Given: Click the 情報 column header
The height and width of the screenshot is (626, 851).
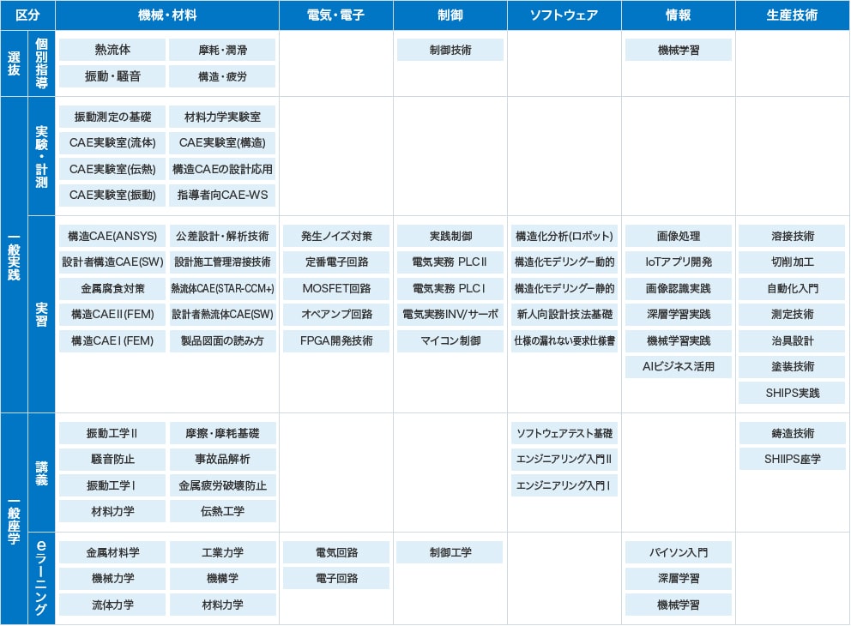Looking at the screenshot, I should [678, 15].
